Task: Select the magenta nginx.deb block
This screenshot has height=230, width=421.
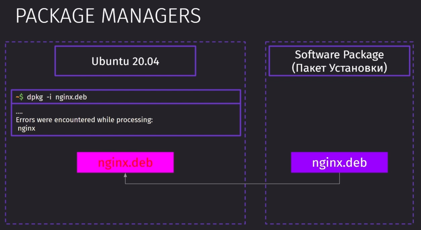Action: 125,162
